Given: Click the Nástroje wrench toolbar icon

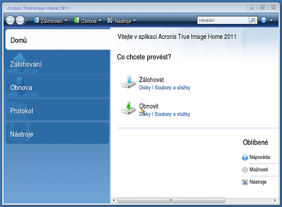Looking at the screenshot, I should (110, 20).
